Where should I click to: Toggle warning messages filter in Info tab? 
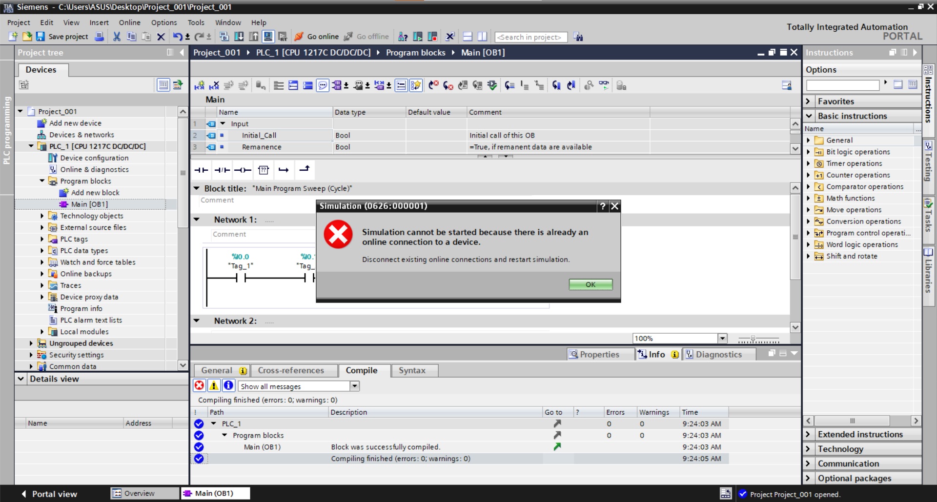pyautogui.click(x=214, y=386)
